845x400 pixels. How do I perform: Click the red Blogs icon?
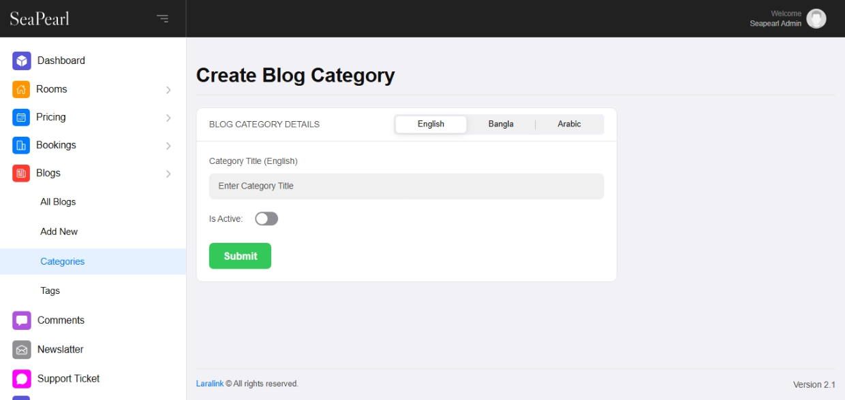pos(21,173)
